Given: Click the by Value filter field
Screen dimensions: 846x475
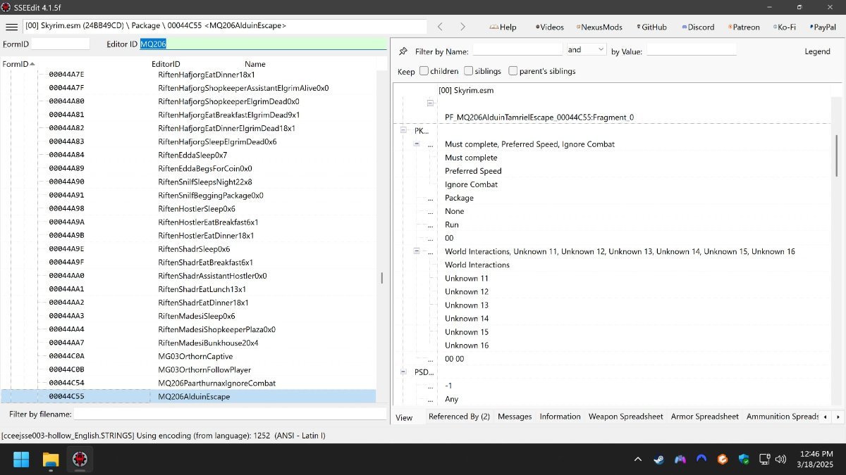Looking at the screenshot, I should click(692, 50).
